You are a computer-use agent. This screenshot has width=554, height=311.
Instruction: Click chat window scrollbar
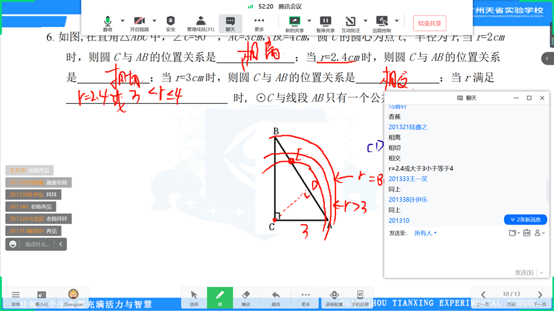pyautogui.click(x=547, y=190)
